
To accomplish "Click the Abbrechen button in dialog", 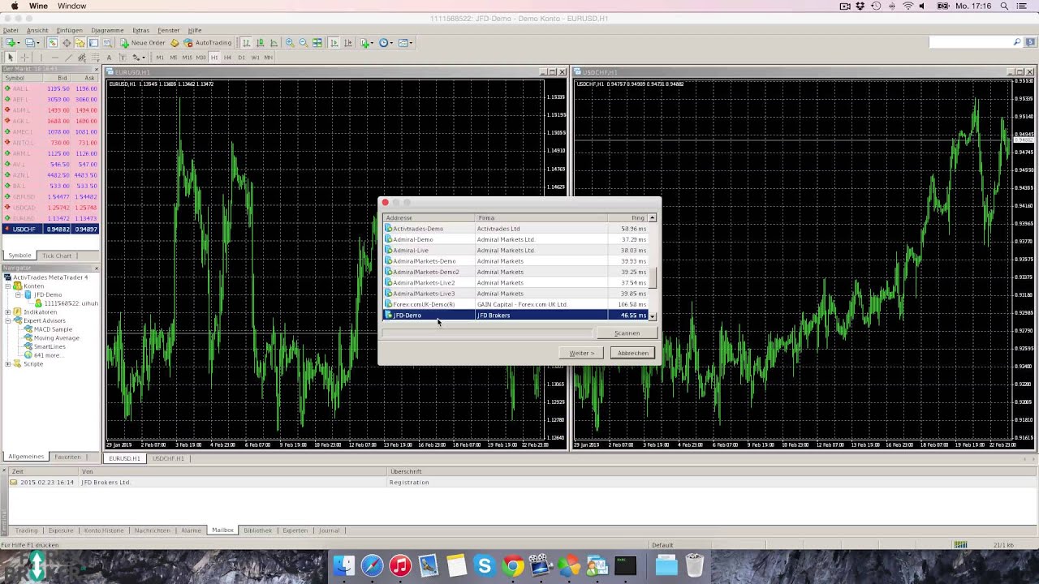I will 632,353.
